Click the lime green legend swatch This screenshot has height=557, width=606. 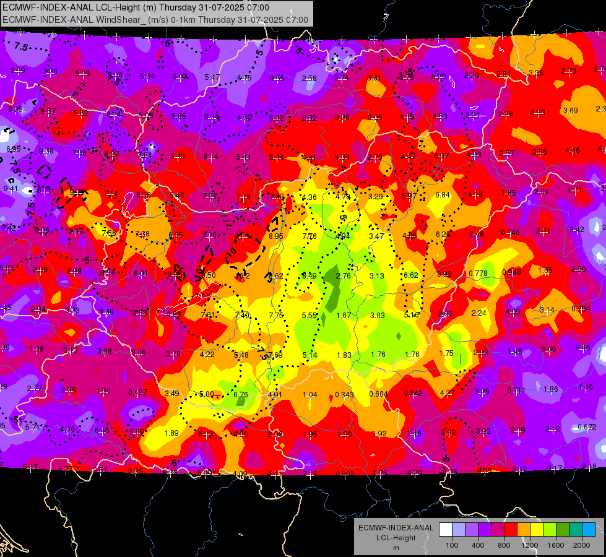(550, 530)
